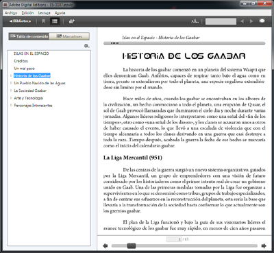
Task: Click the add highlight/note icon
Action: tap(72, 21)
